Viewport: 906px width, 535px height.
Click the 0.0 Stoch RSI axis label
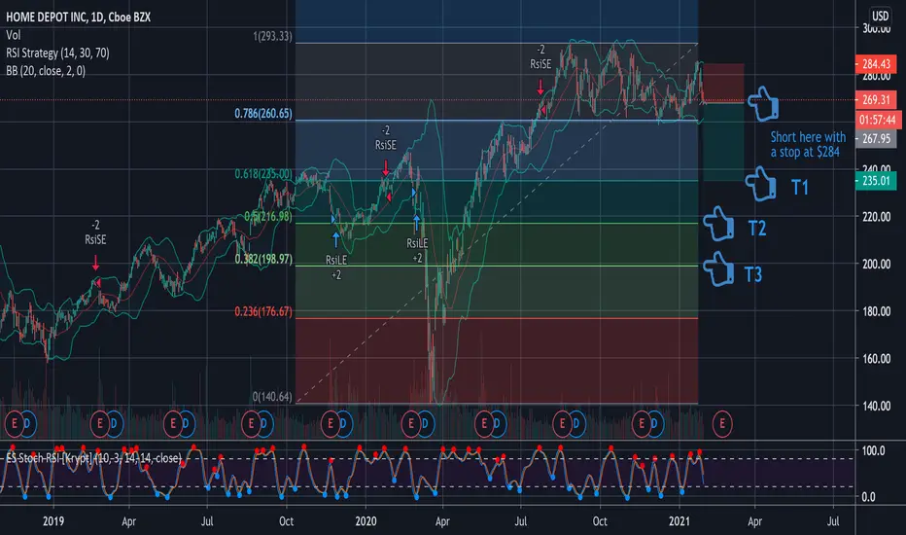[868, 497]
